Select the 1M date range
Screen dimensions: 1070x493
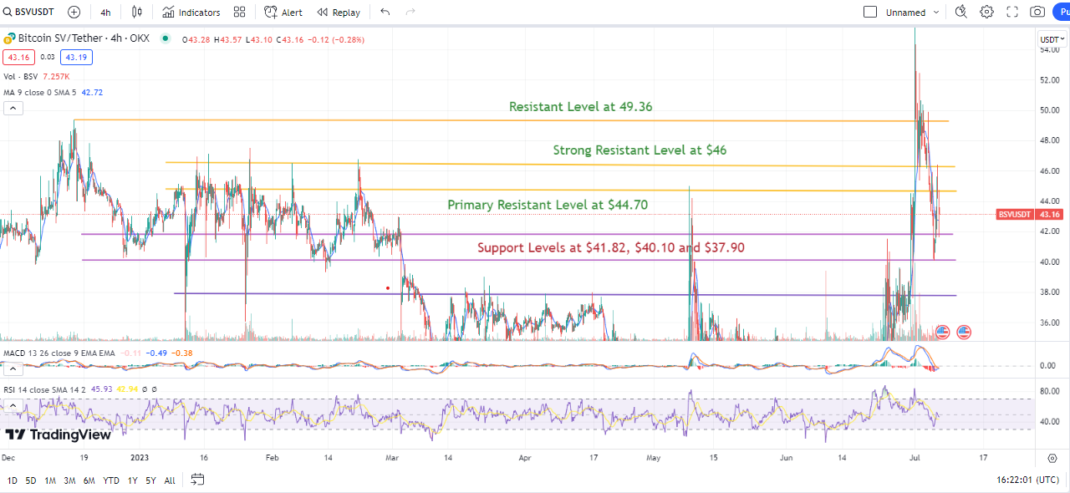pos(50,480)
